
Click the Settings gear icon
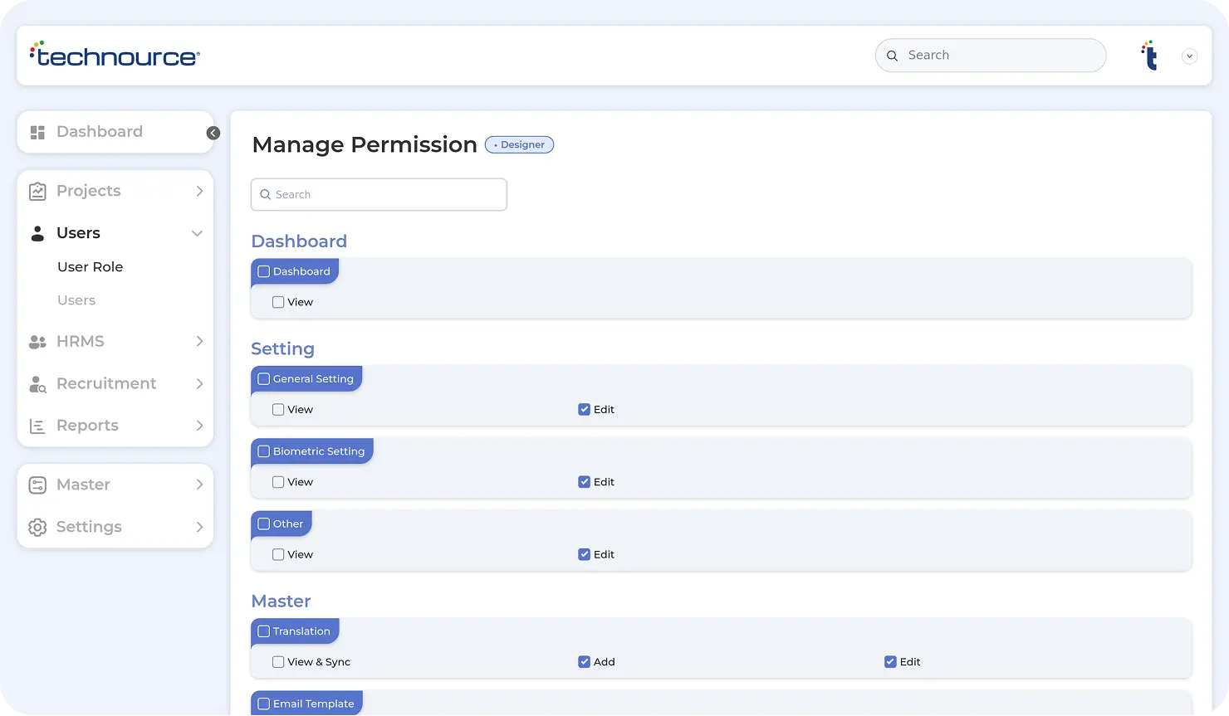37,528
